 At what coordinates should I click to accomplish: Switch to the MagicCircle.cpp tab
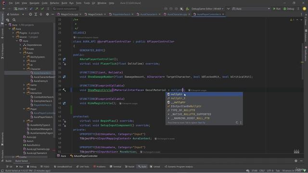(x=69, y=14)
